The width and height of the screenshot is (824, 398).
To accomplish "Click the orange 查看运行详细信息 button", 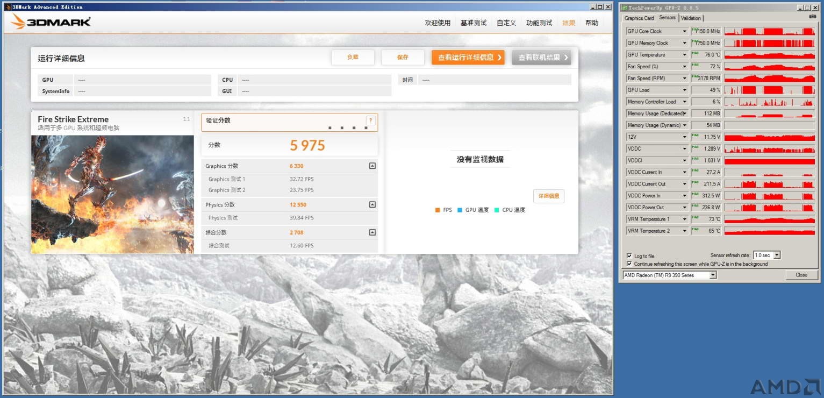I will (468, 58).
